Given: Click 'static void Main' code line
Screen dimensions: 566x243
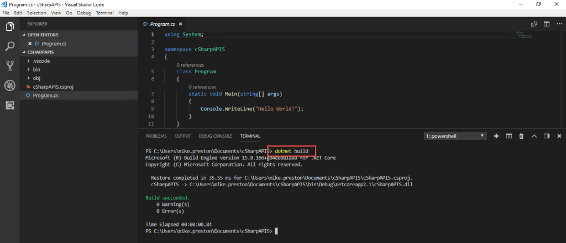Looking at the screenshot, I should [x=235, y=94].
